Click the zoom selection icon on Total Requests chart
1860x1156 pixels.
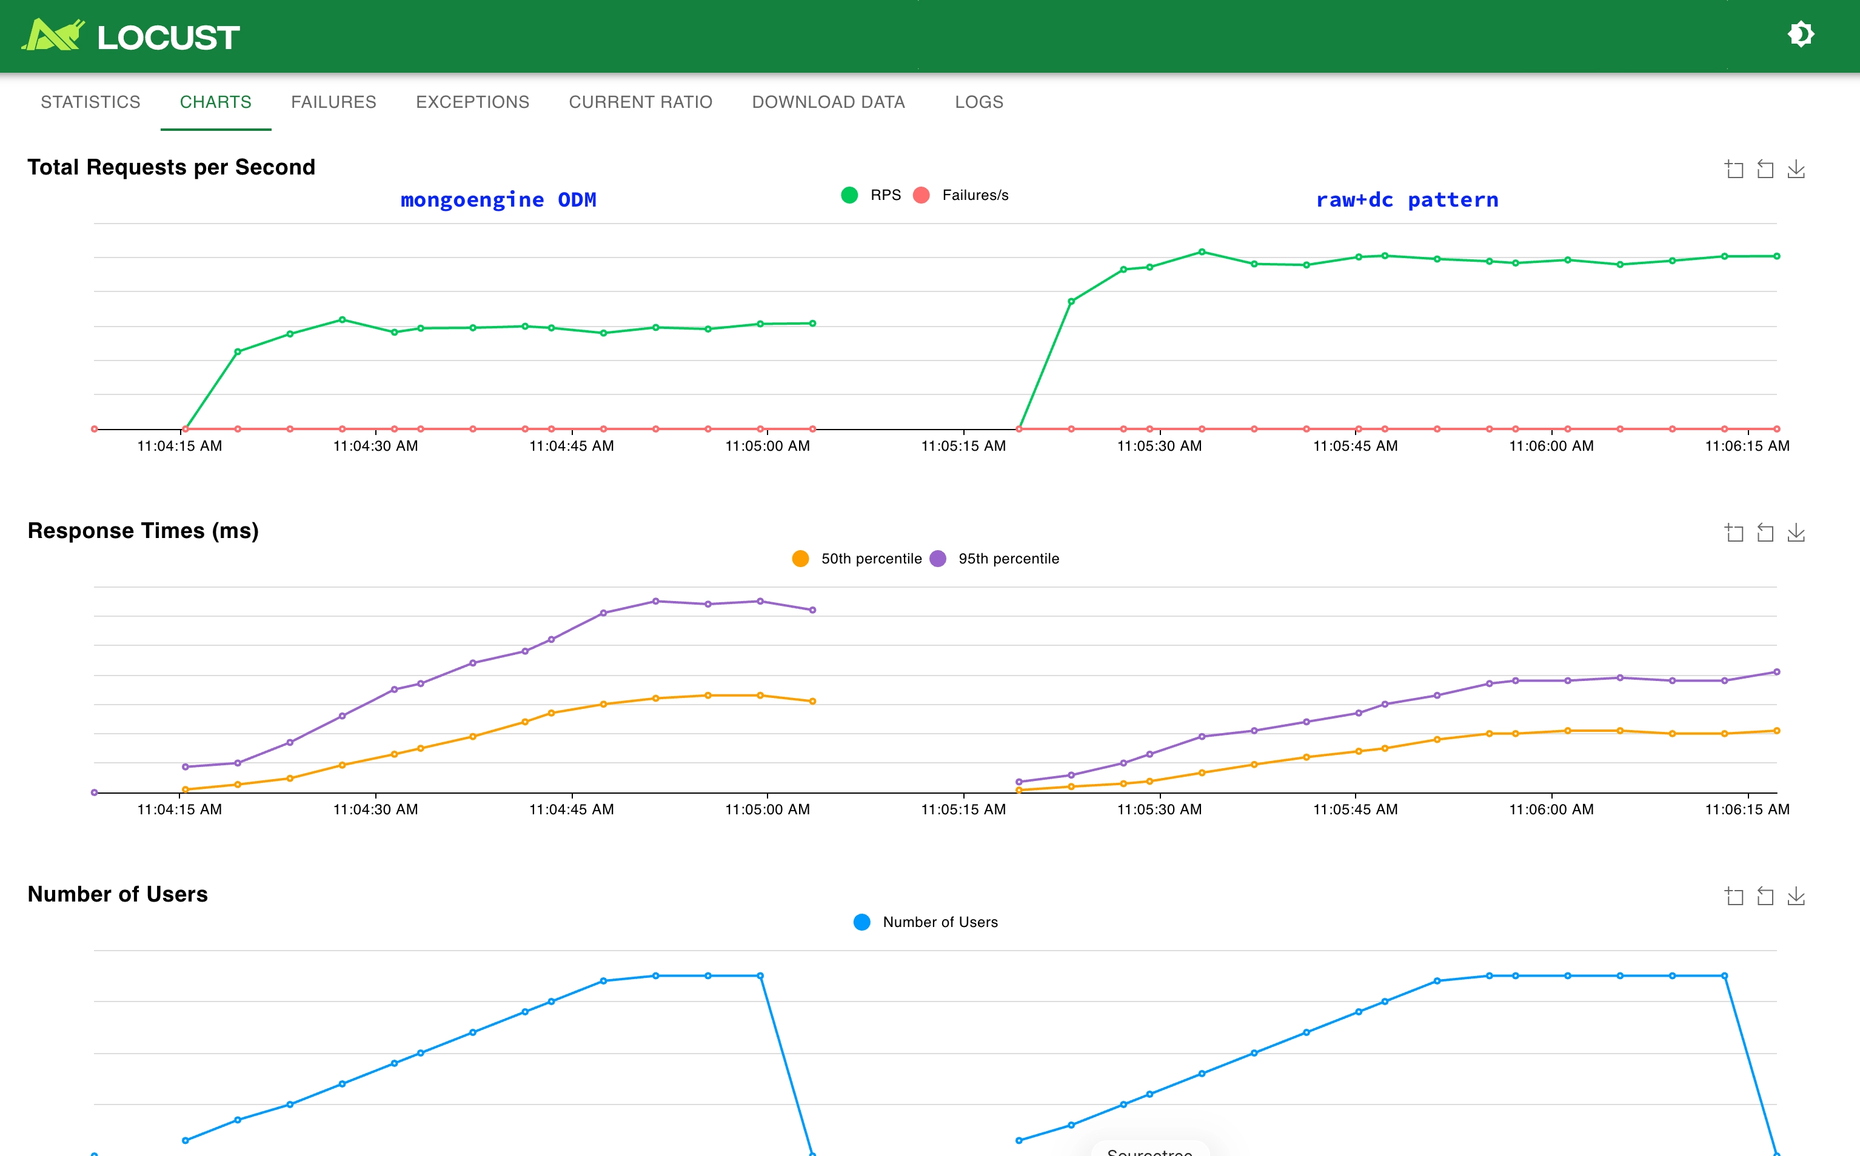click(1734, 169)
